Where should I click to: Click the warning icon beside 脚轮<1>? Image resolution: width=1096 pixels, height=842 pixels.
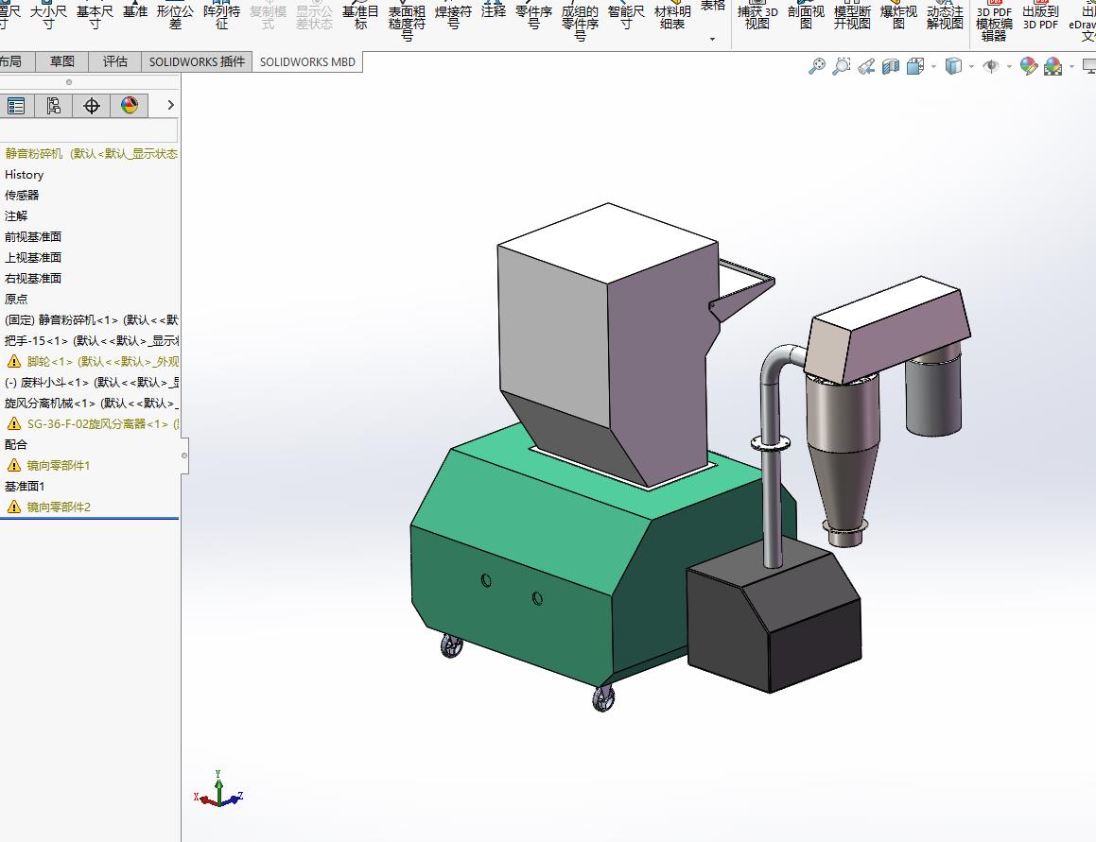coord(13,361)
